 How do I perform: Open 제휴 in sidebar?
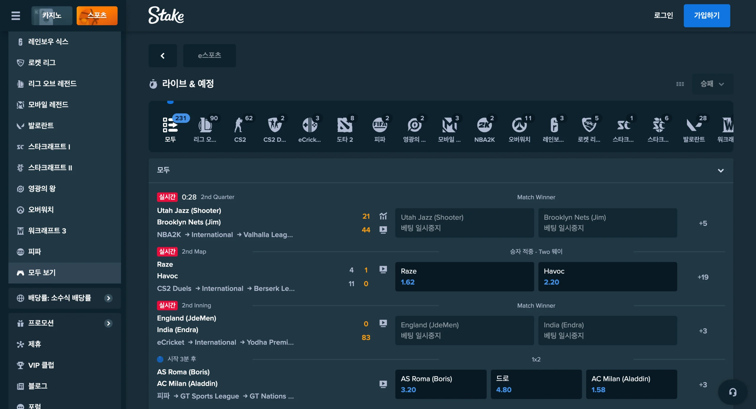tap(65, 344)
